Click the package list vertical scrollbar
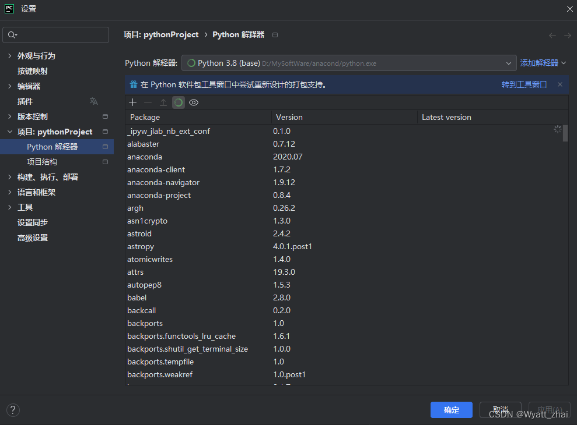 point(565,134)
